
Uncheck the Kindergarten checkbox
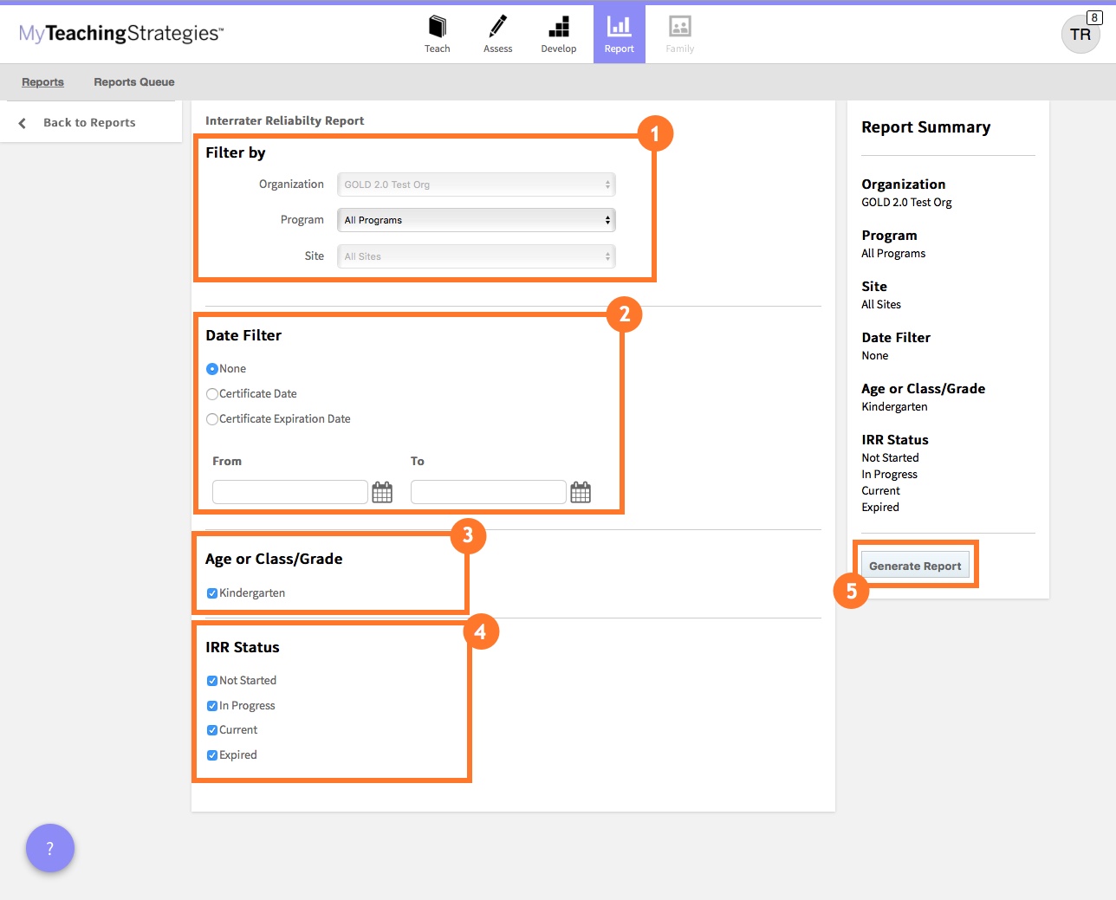(x=212, y=593)
